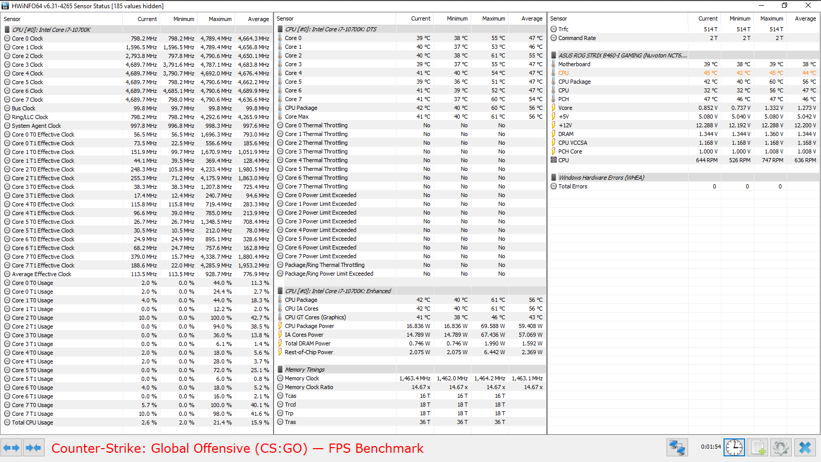Viewport: 821px width, 462px height.
Task: Reset min/max values with clock icon
Action: (734, 448)
